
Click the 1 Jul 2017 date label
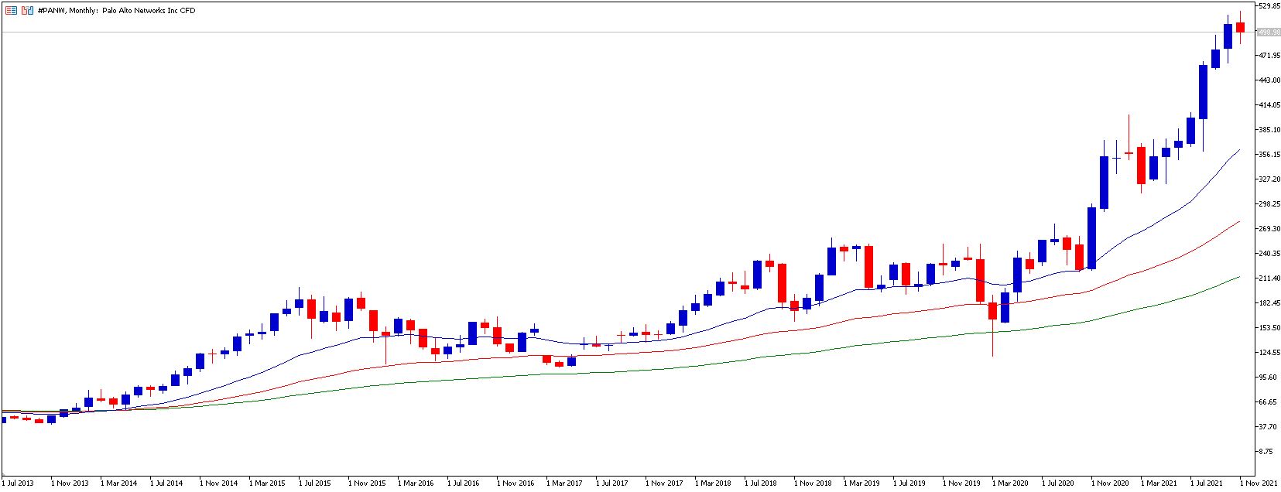[x=611, y=483]
